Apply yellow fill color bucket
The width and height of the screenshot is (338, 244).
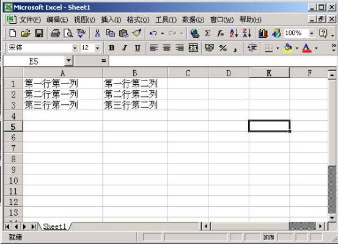288,48
